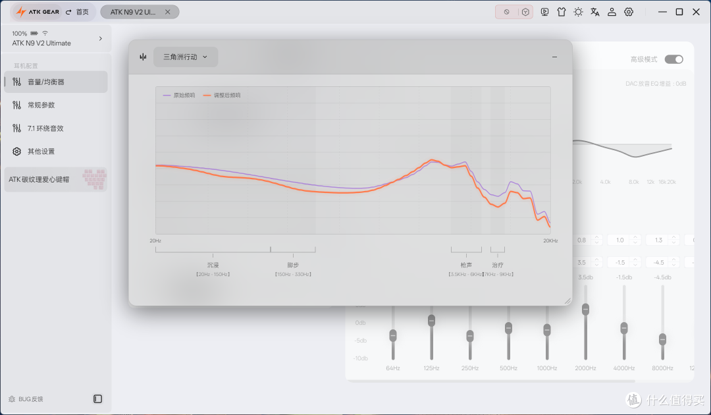Image resolution: width=711 pixels, height=415 pixels.
Task: Click the BUG反馈 bug icon
Action: tap(12, 399)
